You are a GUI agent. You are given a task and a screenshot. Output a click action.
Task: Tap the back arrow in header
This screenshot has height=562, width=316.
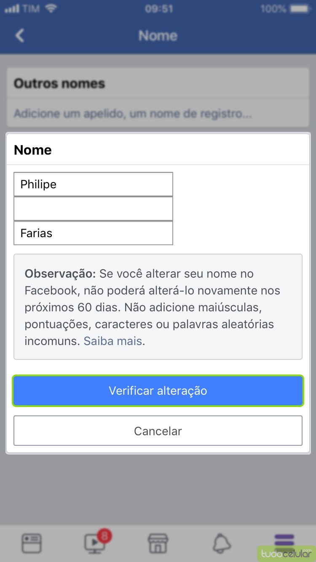[20, 35]
